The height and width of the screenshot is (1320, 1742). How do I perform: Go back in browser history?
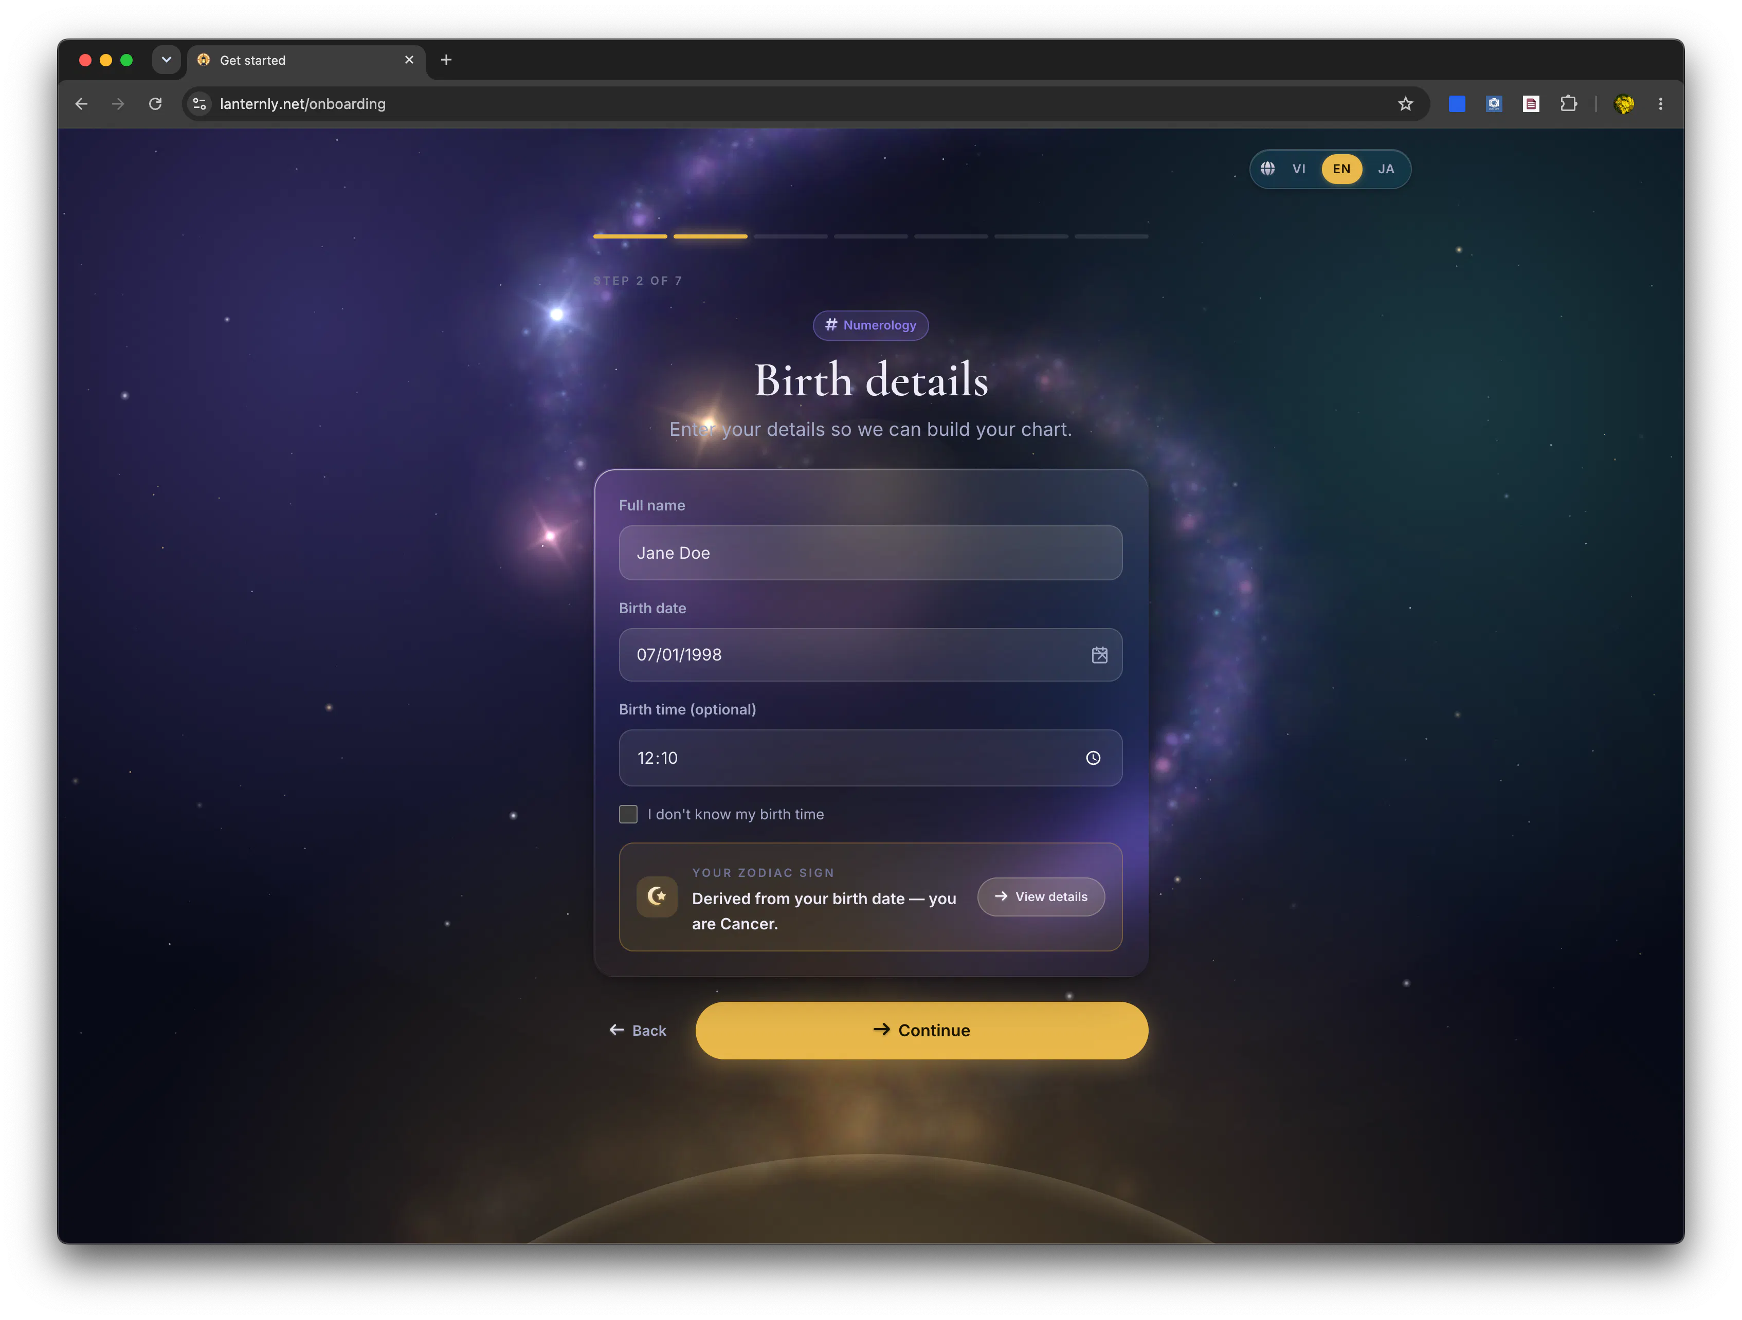point(81,104)
